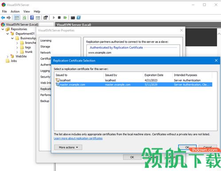Image resolution: width=221 pixels, height=171 pixels.
Task: Select the branches folder
Action: (31, 43)
